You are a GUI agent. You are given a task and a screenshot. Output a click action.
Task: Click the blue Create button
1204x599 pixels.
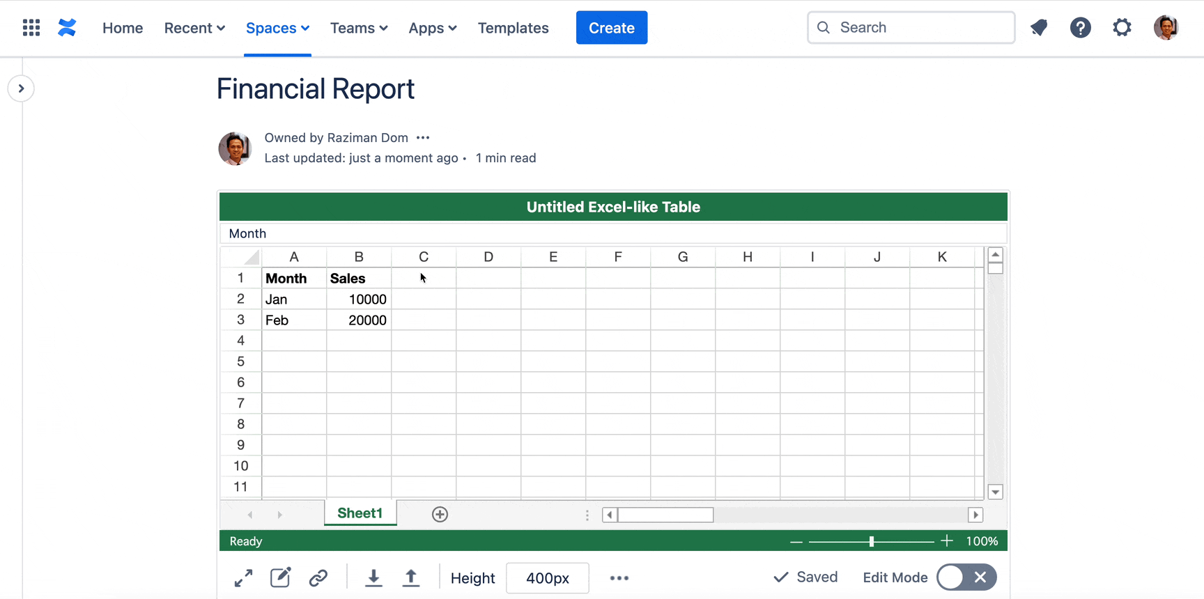click(x=611, y=28)
